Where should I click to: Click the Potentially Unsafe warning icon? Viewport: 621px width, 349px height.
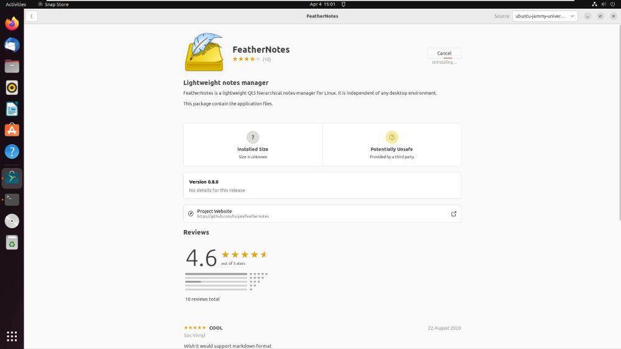pyautogui.click(x=392, y=137)
